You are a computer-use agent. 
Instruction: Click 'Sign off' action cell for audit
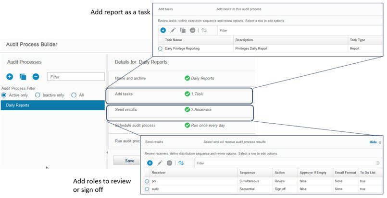(x=280, y=189)
